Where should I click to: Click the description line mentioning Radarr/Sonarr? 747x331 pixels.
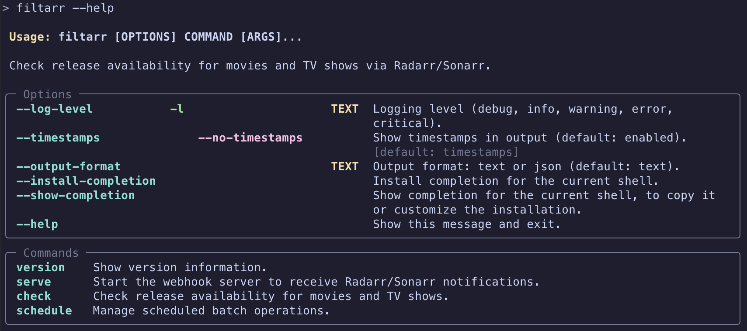point(250,66)
